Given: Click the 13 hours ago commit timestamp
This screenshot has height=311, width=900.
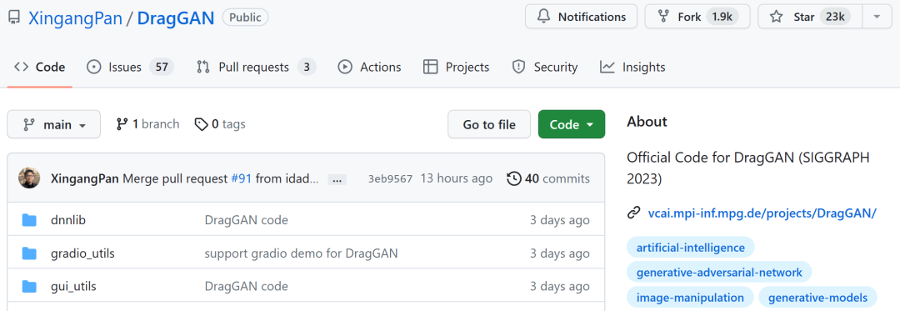Looking at the screenshot, I should (x=457, y=179).
